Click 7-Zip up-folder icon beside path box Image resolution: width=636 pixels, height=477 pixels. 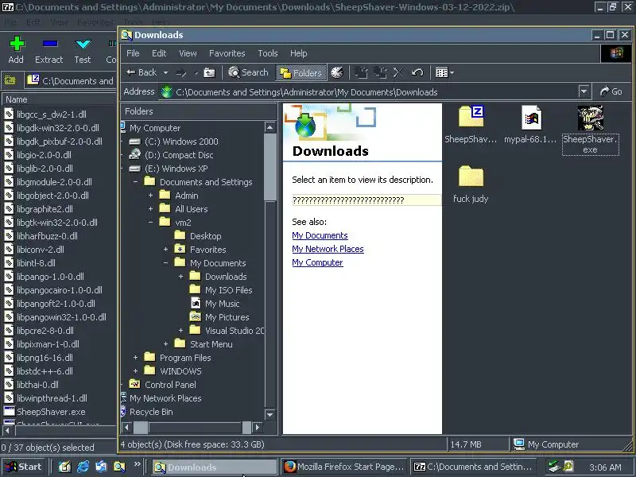coord(10,80)
